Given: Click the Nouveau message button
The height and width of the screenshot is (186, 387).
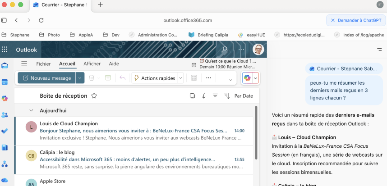Looking at the screenshot, I should click(x=46, y=78).
